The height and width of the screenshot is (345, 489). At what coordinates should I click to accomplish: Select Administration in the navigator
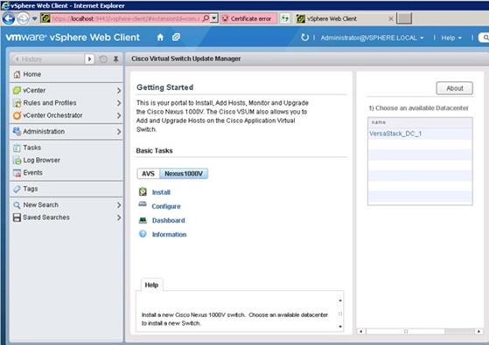pyautogui.click(x=66, y=131)
